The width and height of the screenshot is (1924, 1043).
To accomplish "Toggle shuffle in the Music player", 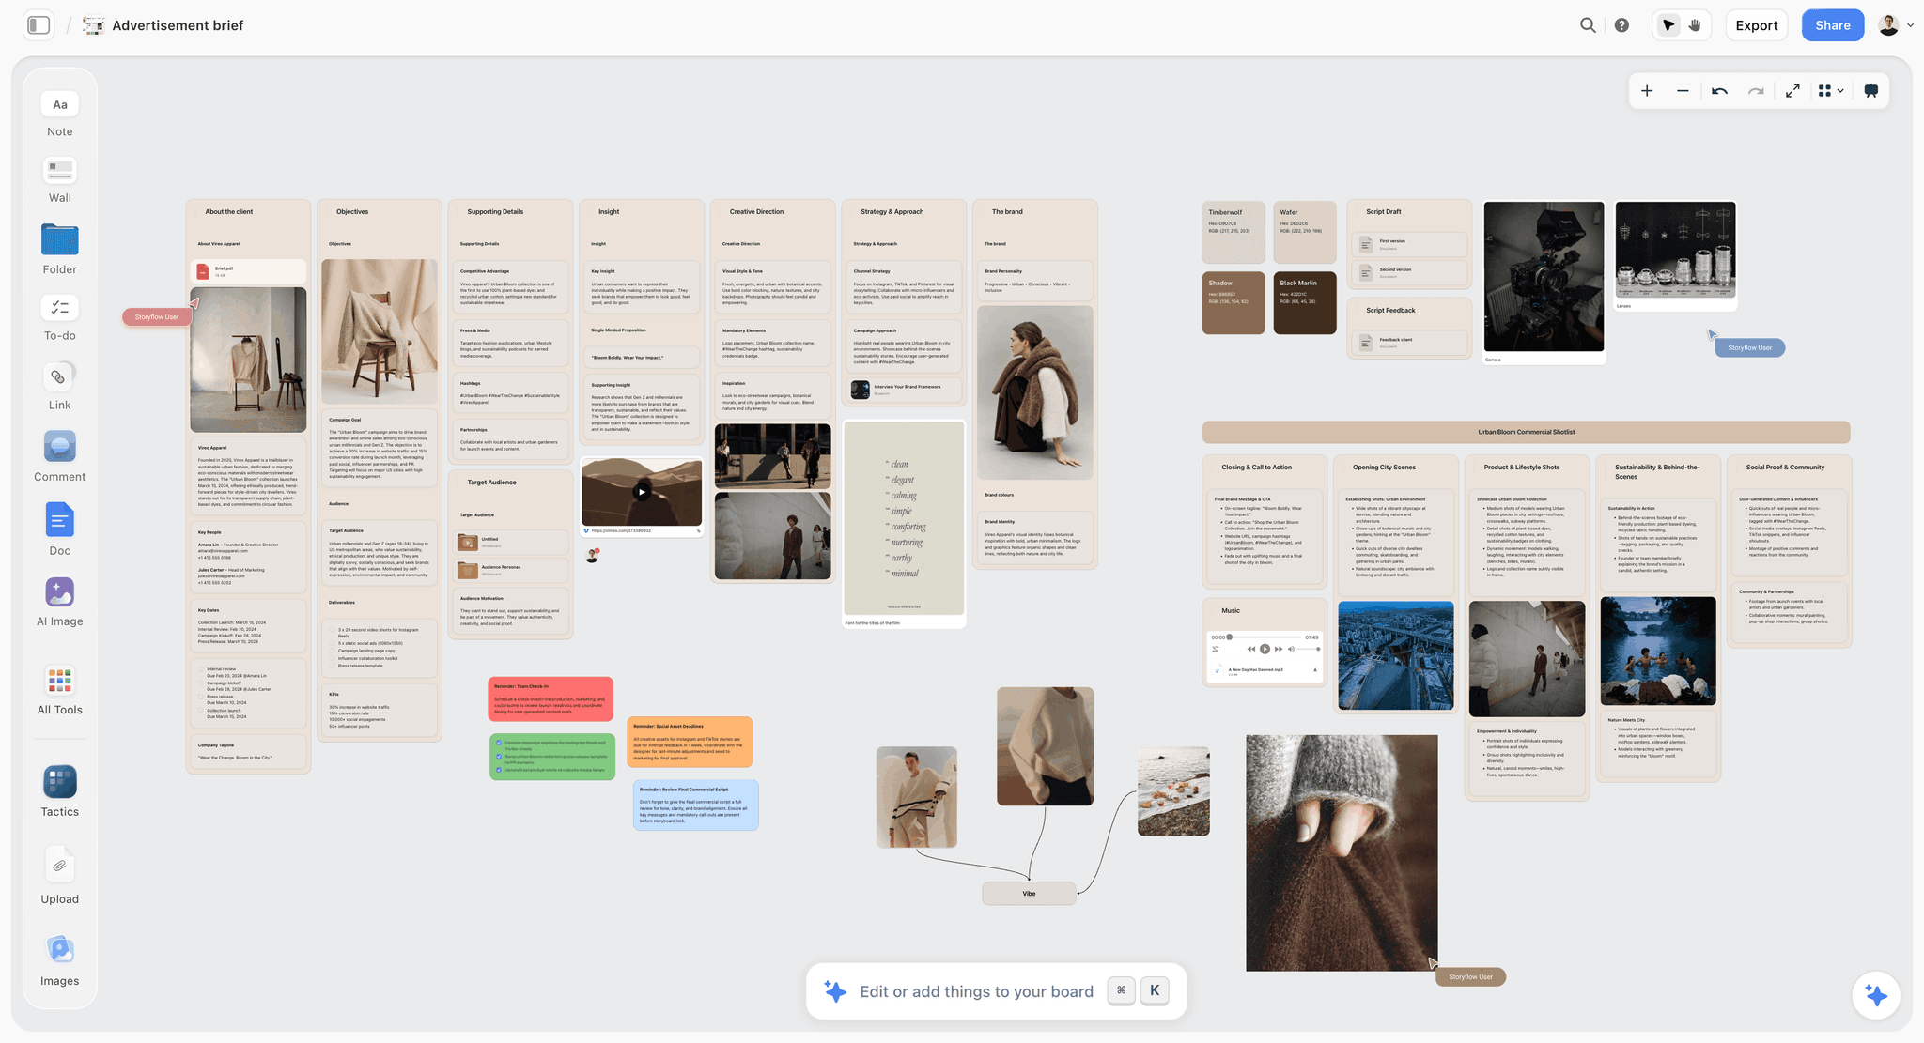I will 1216,649.
